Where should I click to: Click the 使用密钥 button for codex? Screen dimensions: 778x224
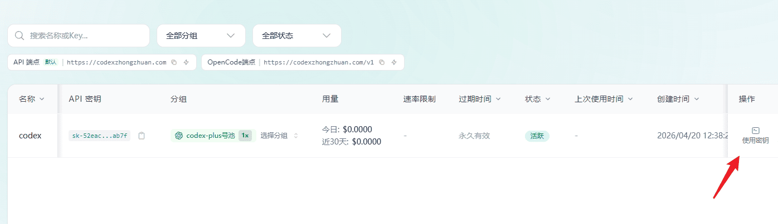click(x=755, y=136)
